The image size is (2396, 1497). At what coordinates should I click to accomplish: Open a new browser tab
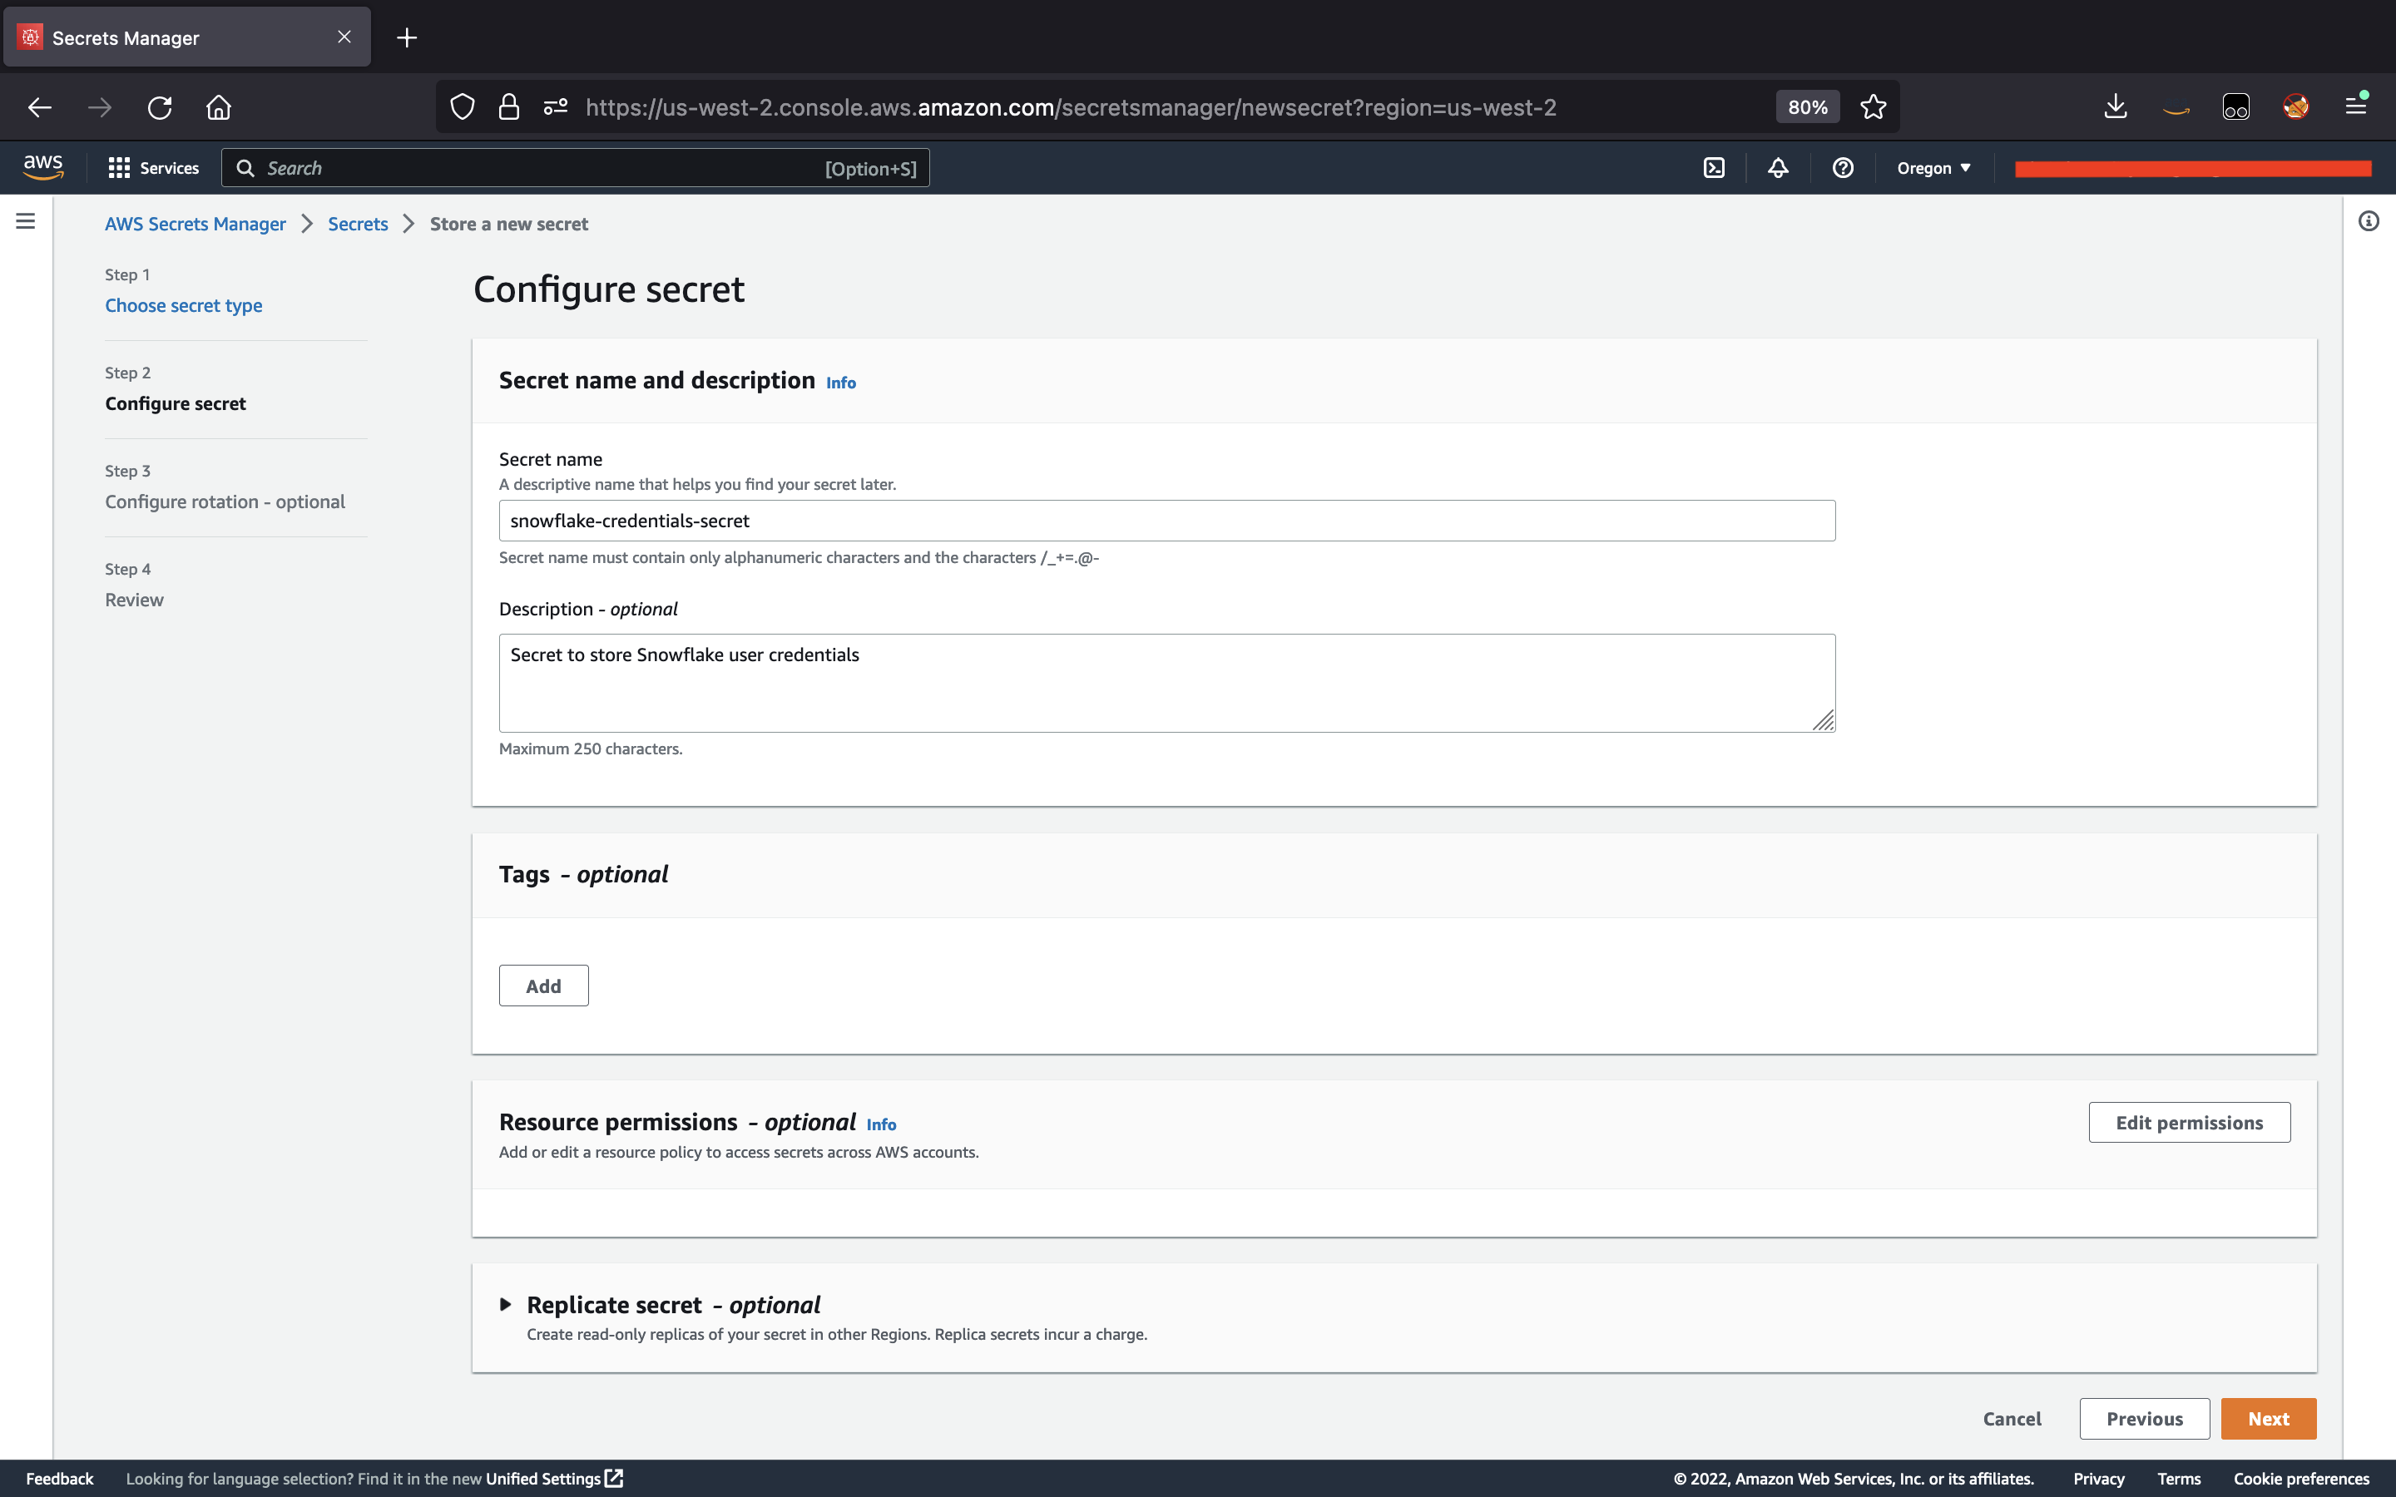pos(407,37)
